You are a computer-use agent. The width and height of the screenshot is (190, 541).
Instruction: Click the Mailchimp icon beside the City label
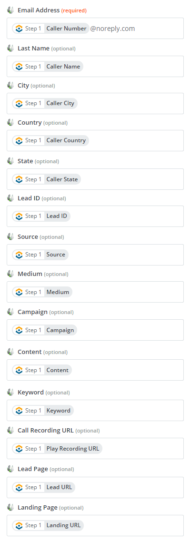[x=10, y=85]
